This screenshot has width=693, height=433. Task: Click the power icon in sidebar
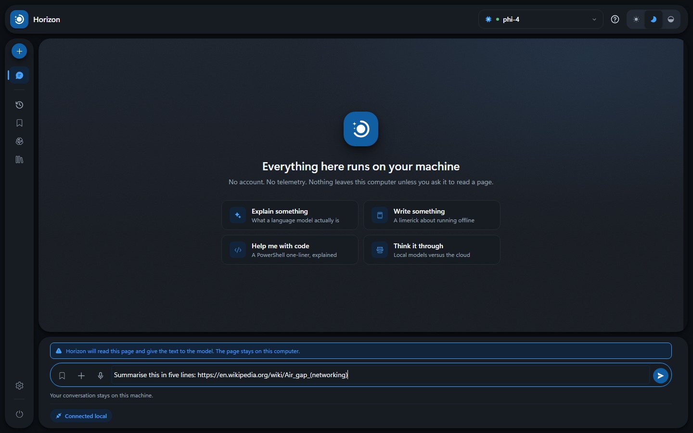pos(19,414)
